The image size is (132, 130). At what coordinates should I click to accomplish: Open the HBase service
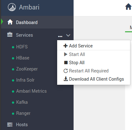tap(23, 58)
